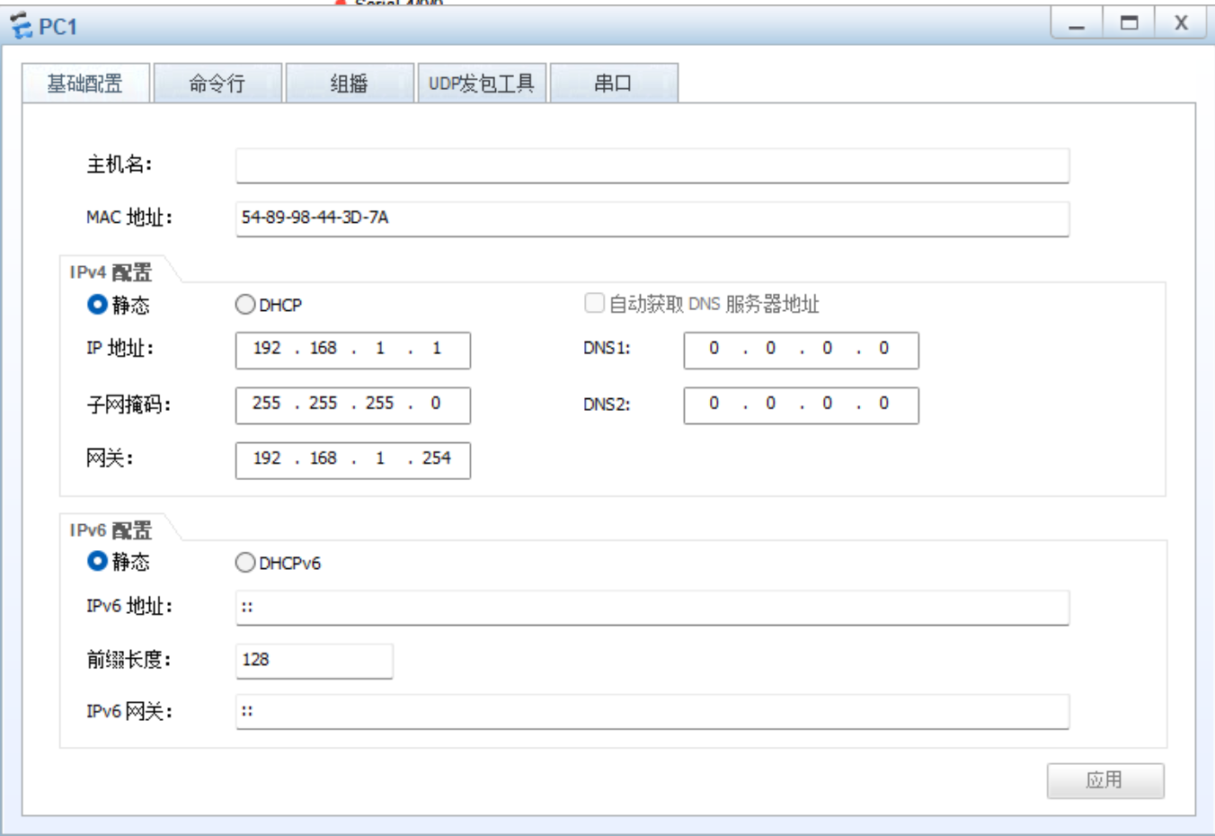Enable 自动获取 DNS 服务器地址 checkbox
This screenshot has height=836, width=1215.
click(x=594, y=303)
